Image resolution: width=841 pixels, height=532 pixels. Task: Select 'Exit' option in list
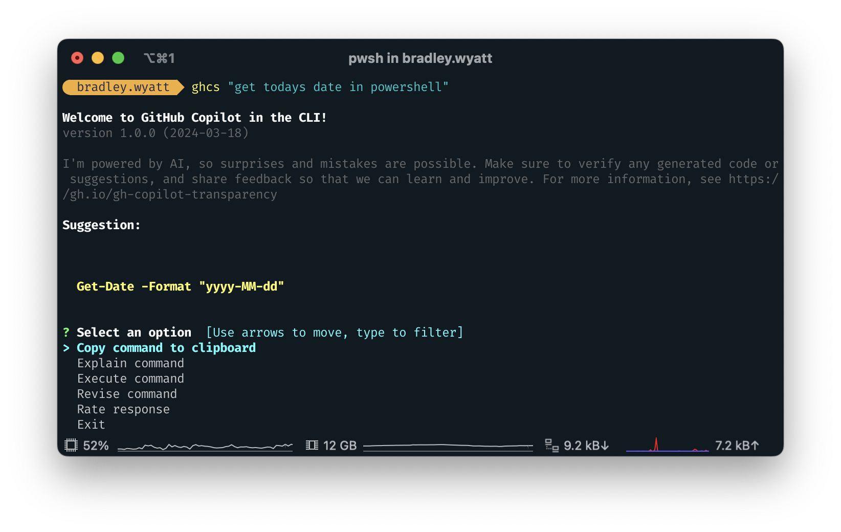[x=91, y=425]
